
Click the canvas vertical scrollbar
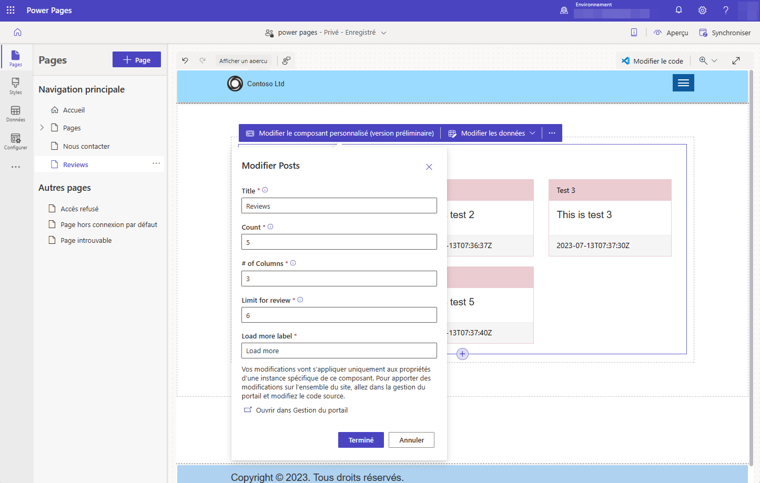tap(752, 268)
